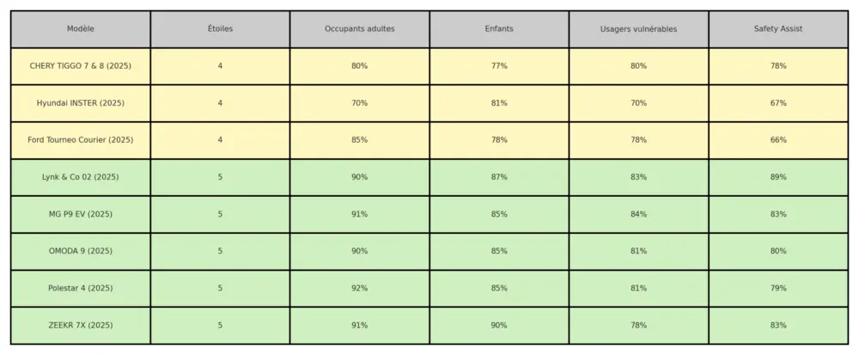Click the Polestar 4 (2025) model cell
The width and height of the screenshot is (859, 355).
81,288
